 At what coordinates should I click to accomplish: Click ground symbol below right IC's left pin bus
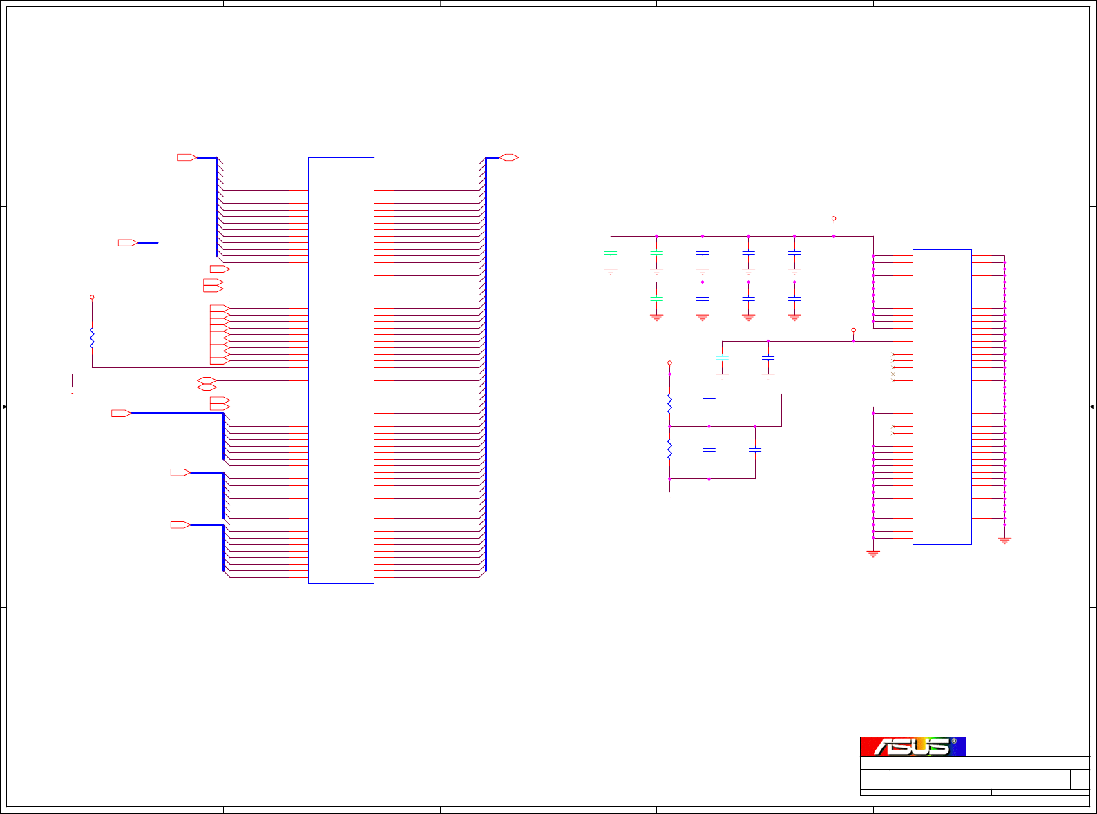873,554
